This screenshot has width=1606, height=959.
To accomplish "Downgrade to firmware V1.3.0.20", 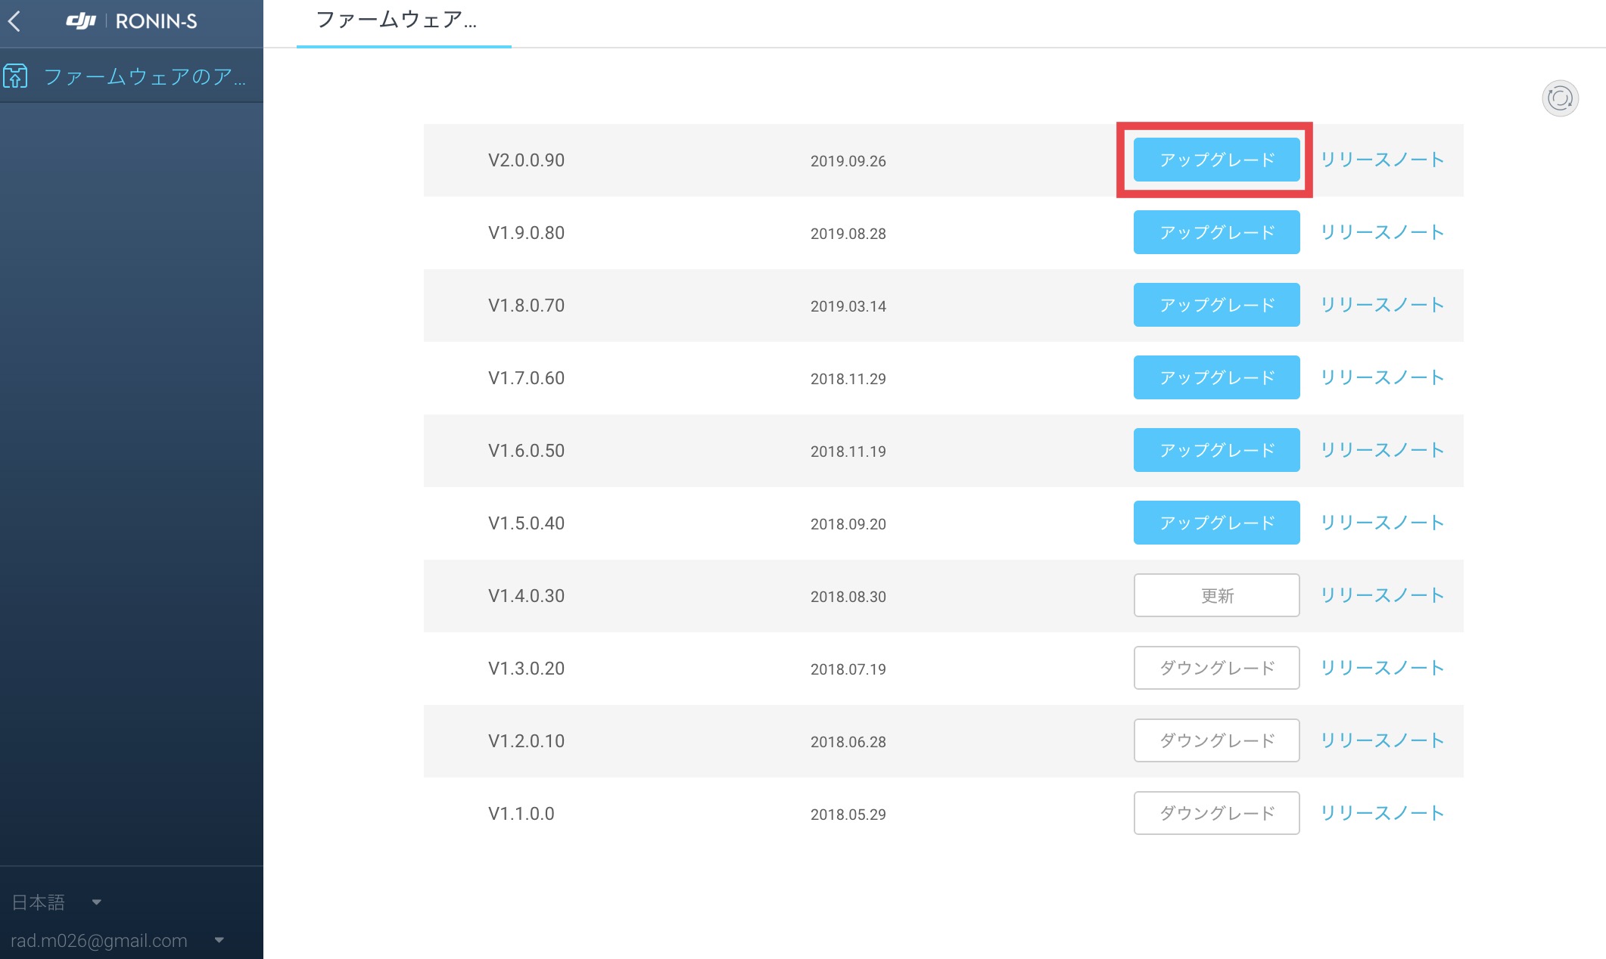I will click(x=1216, y=668).
